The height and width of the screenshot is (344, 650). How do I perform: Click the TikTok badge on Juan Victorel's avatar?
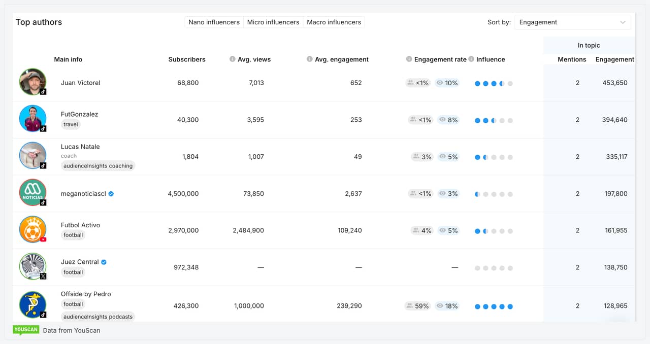tap(43, 92)
